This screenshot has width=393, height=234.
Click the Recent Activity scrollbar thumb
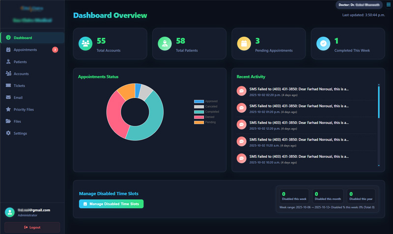[x=379, y=102]
